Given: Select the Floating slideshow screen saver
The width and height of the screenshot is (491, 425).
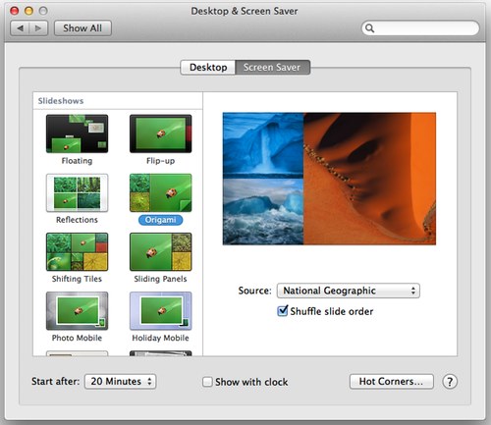Looking at the screenshot, I should pyautogui.click(x=77, y=133).
